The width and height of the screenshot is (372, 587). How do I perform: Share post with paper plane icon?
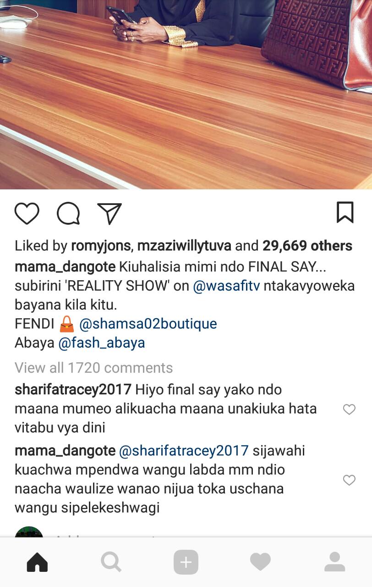click(x=109, y=213)
